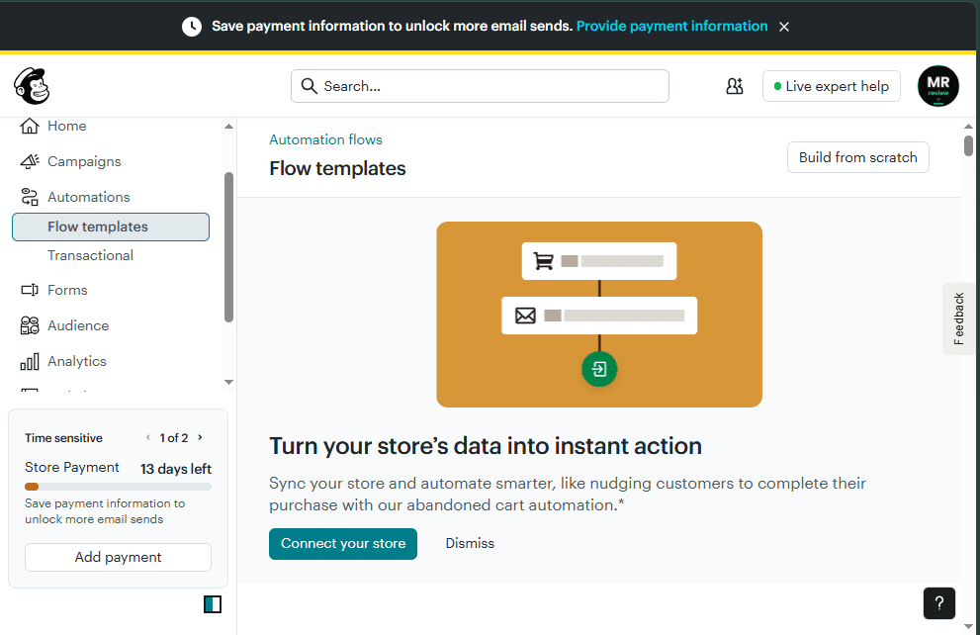Click the store automation illustration
Image resolution: width=980 pixels, height=635 pixels.
pyautogui.click(x=599, y=315)
